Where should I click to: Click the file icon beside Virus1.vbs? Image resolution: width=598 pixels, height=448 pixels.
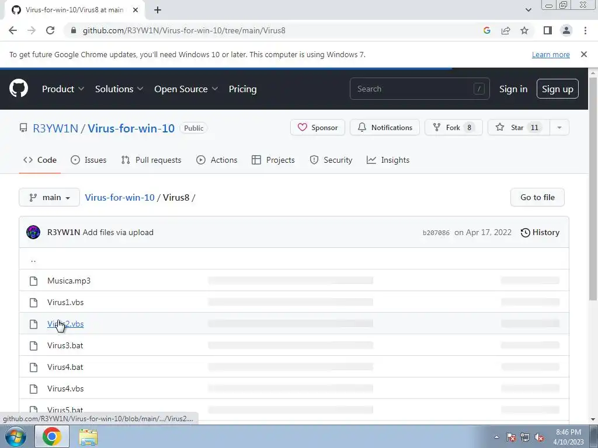[33, 303]
